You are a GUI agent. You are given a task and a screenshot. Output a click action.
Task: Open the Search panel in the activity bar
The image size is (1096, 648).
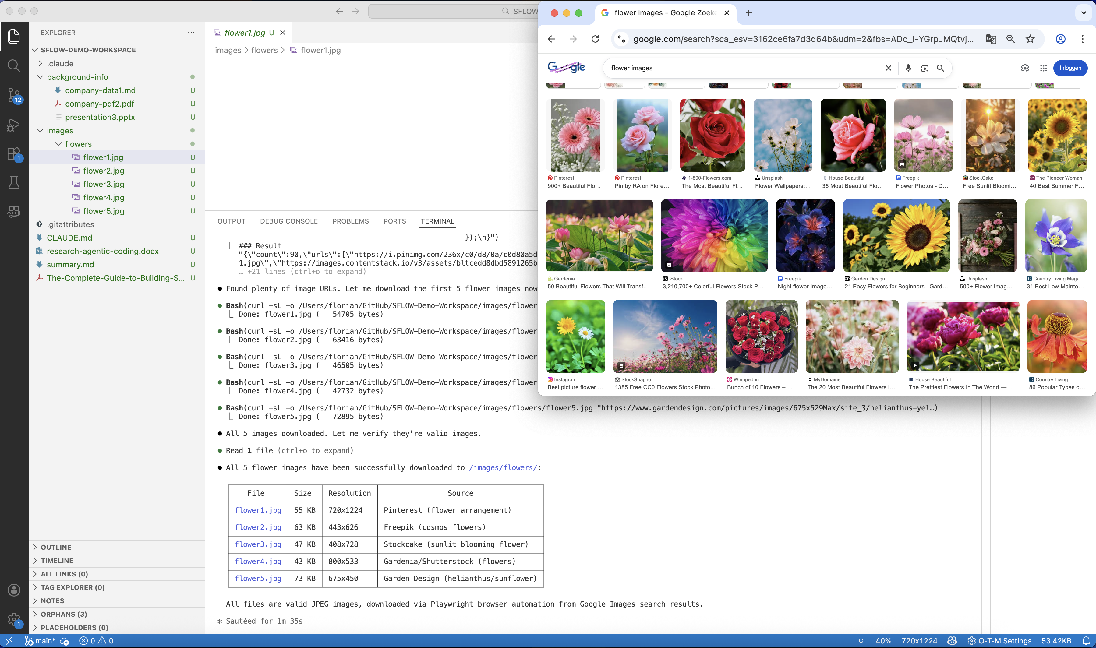(14, 65)
